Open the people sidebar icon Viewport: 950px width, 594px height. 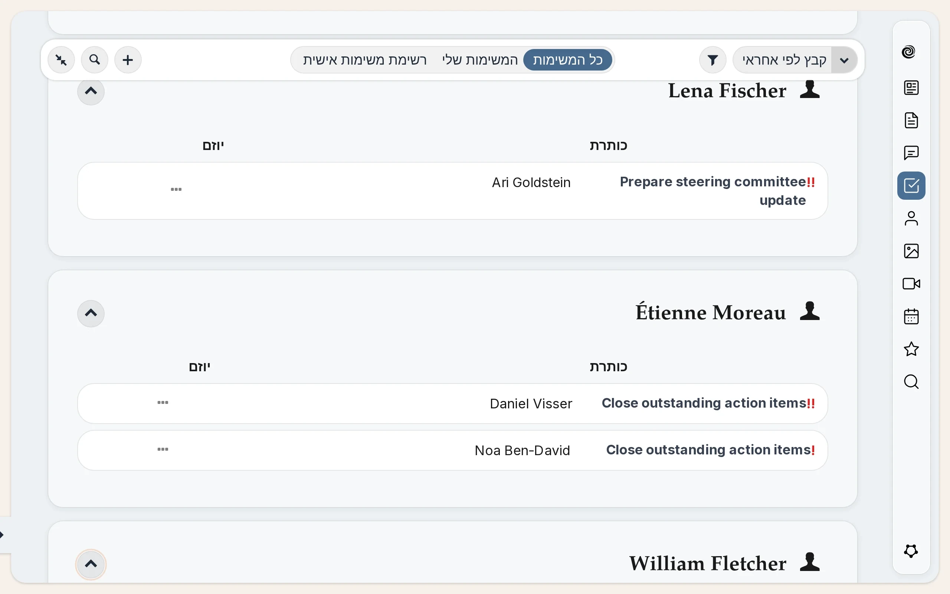point(911,218)
